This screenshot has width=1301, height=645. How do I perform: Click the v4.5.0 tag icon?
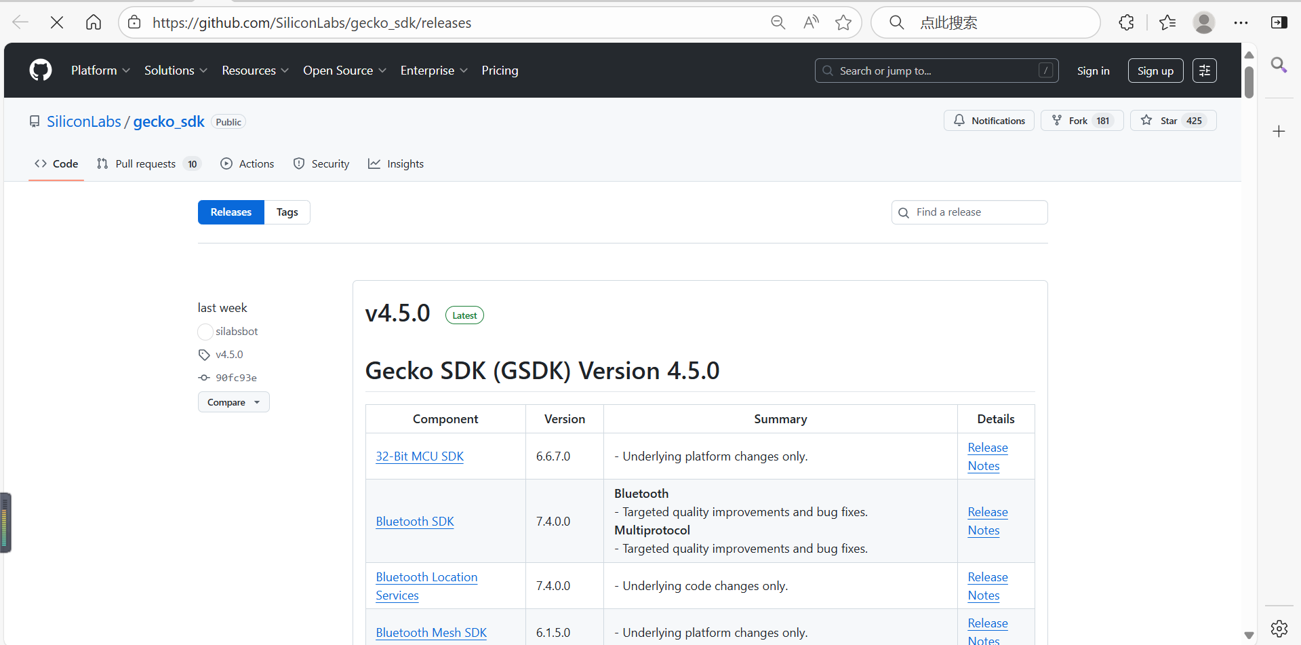204,355
